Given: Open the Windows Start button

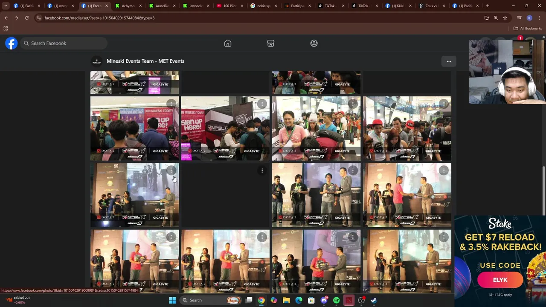Looking at the screenshot, I should 172,300.
